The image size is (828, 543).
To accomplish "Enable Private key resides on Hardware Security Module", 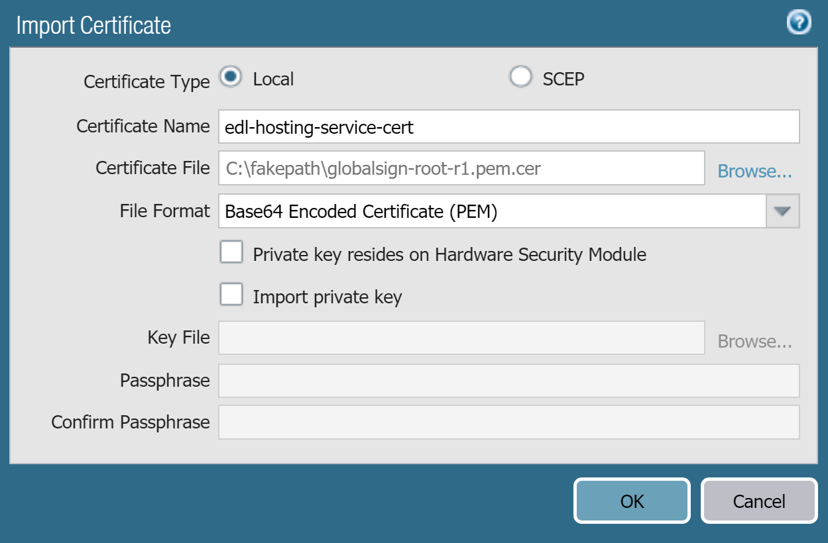I will click(x=231, y=252).
